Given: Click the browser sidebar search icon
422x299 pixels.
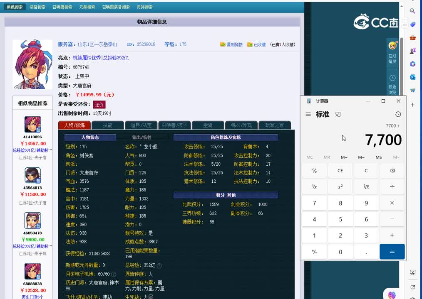Looking at the screenshot, I should tap(412, 11).
